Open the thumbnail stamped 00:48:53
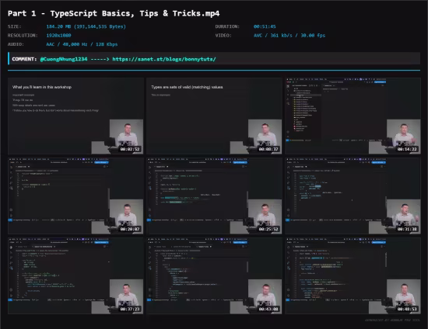The width and height of the screenshot is (428, 329). [x=353, y=276]
